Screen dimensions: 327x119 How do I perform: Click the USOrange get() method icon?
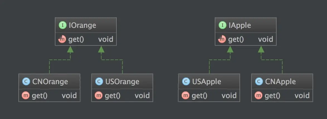[99, 96]
